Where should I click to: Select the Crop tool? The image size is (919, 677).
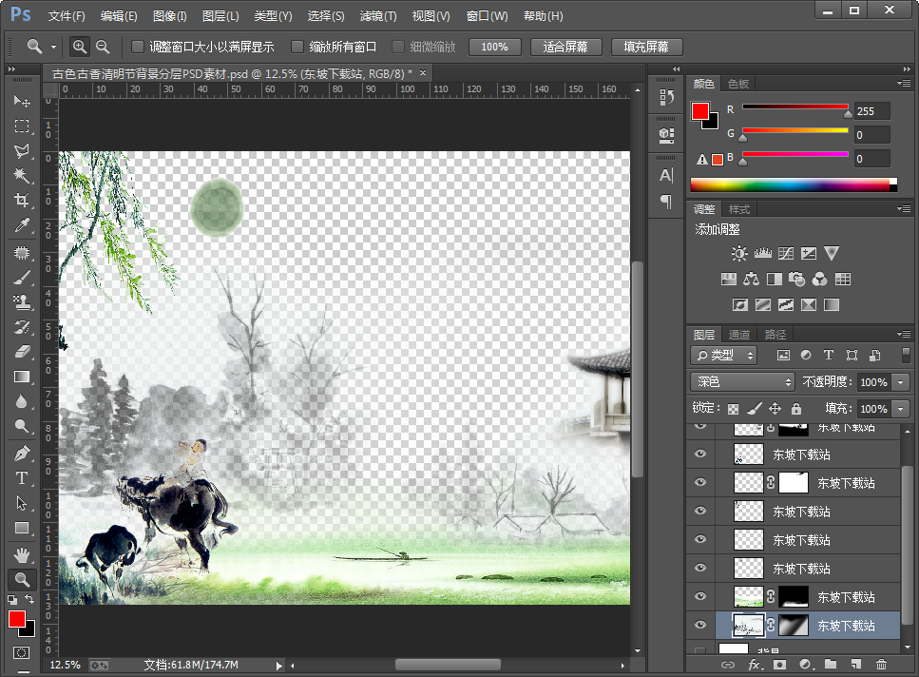coord(22,201)
